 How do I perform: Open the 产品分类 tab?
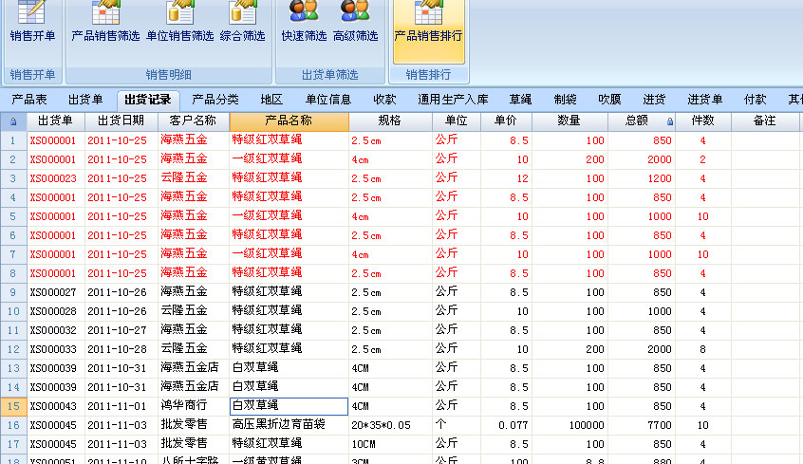[215, 100]
